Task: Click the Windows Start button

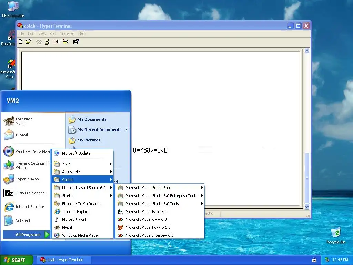Action: [x=16, y=260]
